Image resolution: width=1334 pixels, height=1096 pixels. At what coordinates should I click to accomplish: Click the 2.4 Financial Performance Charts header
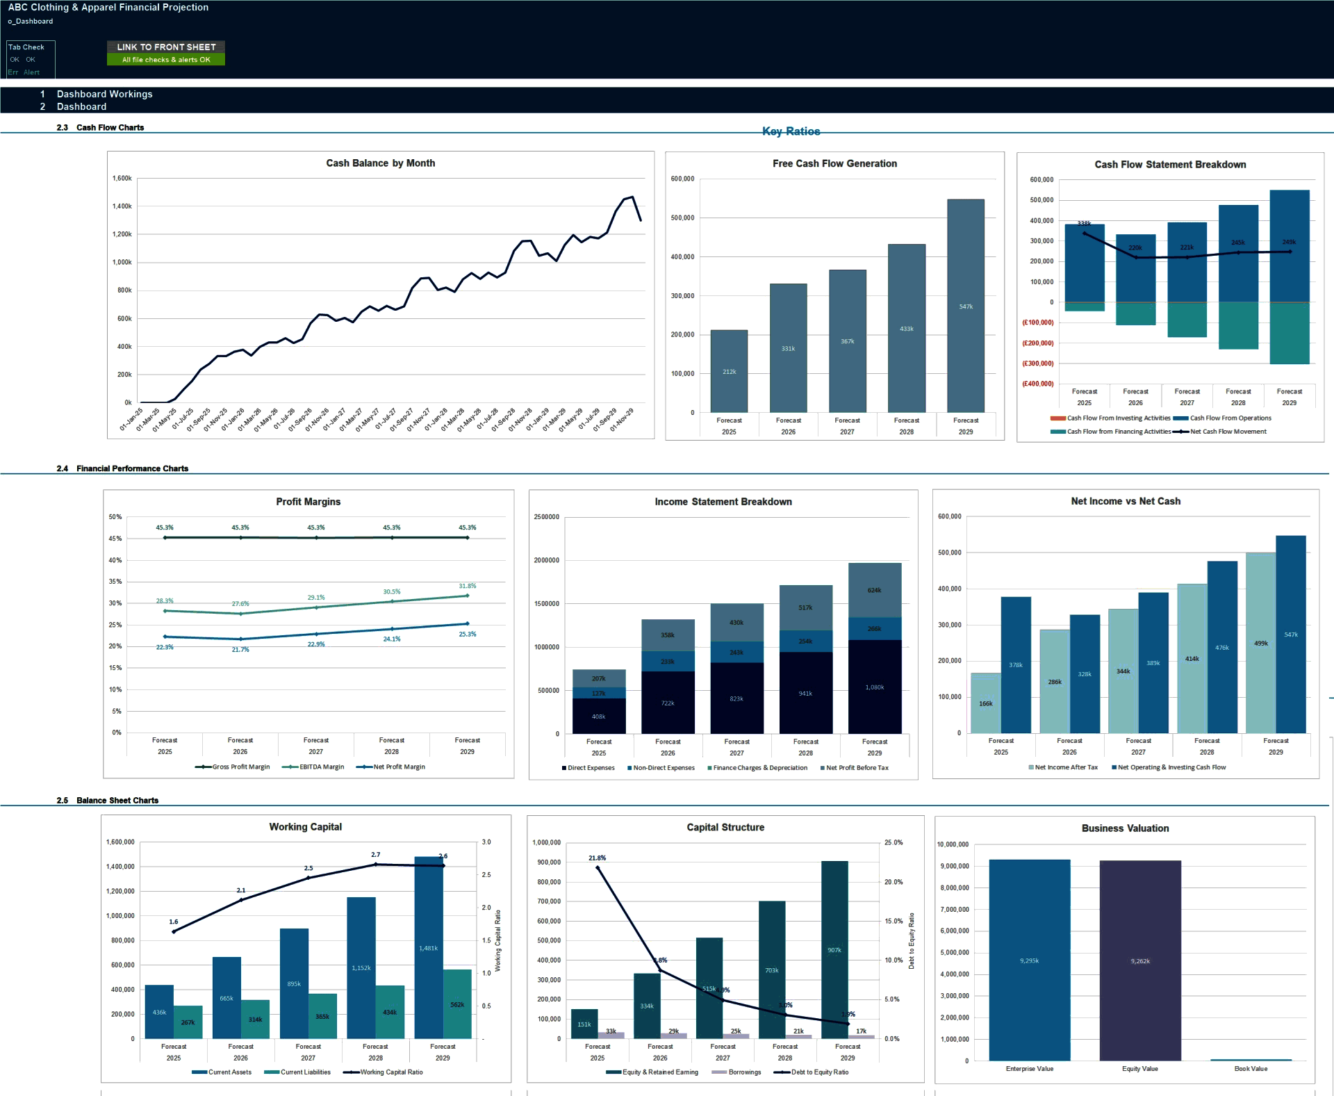point(122,468)
